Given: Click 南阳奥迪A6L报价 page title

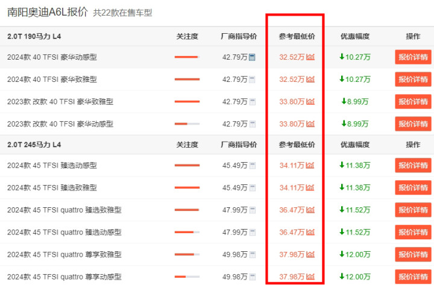Looking at the screenshot, I should coord(48,12).
